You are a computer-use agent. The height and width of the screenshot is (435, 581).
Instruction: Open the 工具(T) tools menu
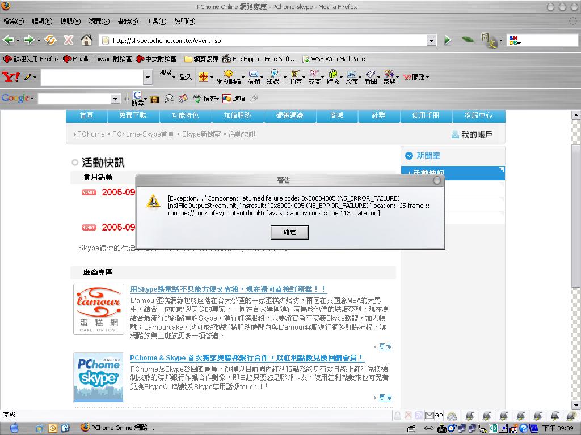(x=156, y=21)
